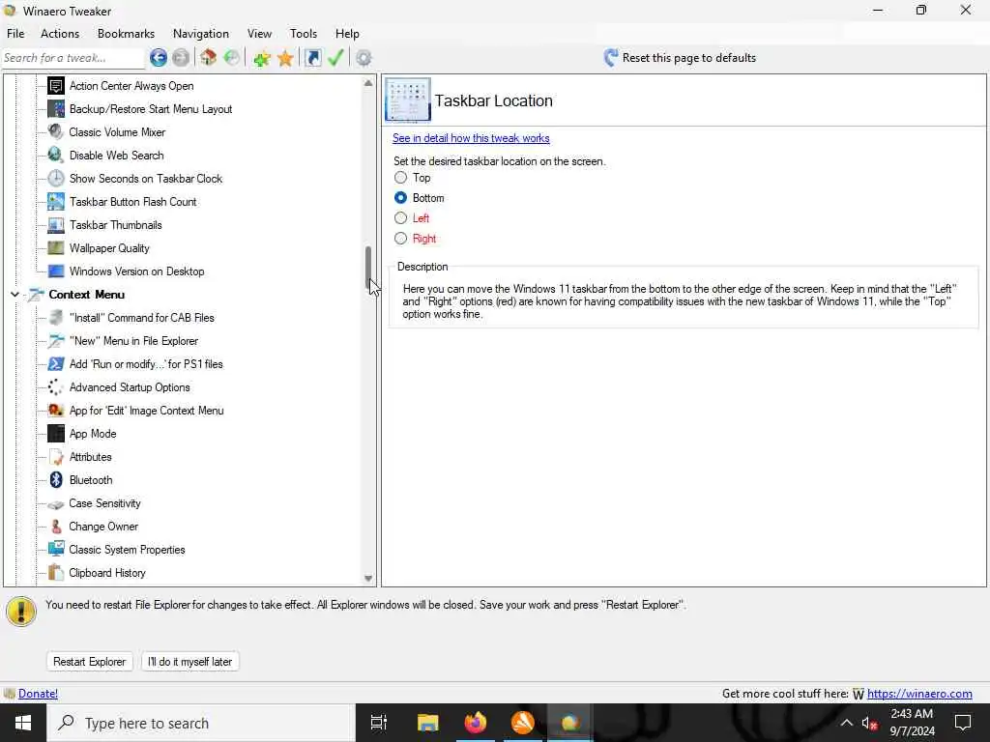Click the Create shortcut toolbar icon
The height and width of the screenshot is (742, 990).
point(312,58)
